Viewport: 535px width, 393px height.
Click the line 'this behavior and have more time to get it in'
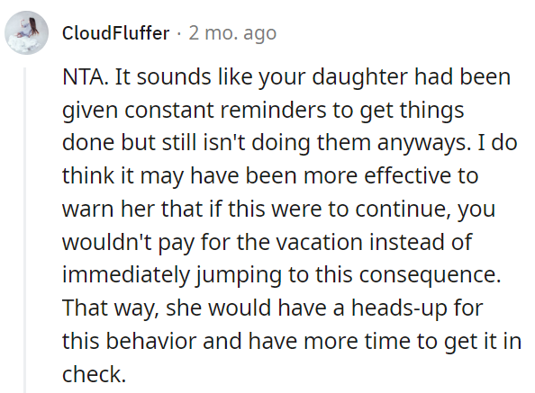click(x=292, y=341)
